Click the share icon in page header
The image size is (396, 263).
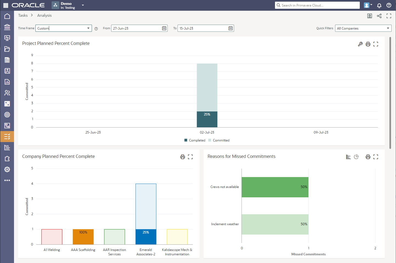point(379,16)
